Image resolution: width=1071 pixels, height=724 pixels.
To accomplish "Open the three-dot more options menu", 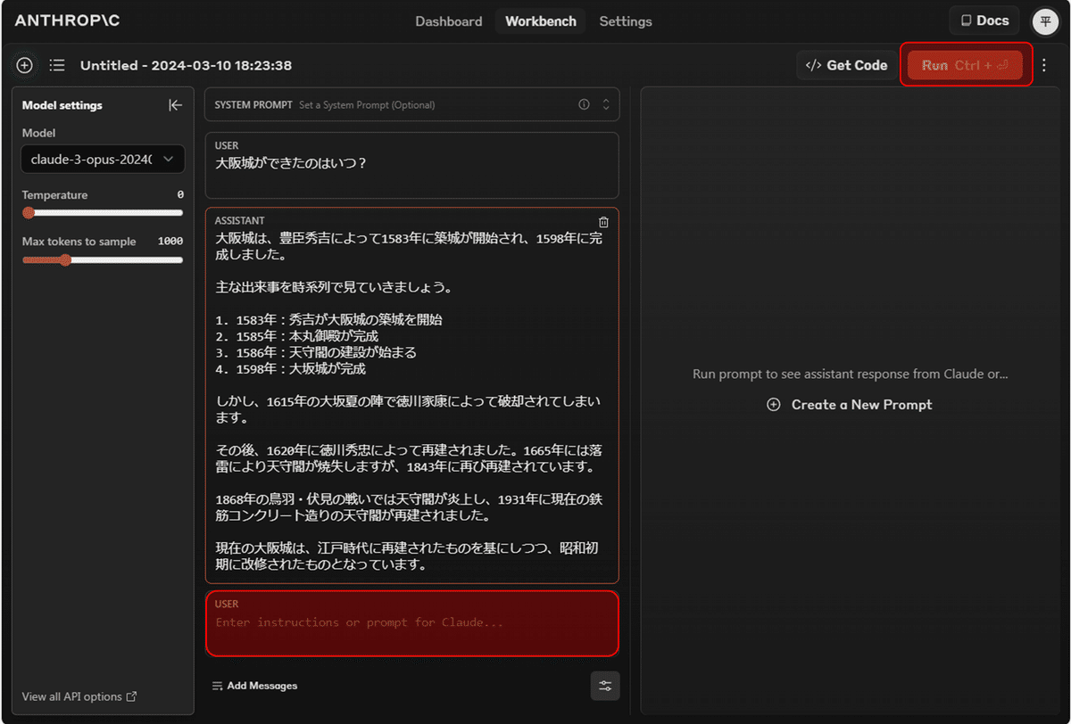I will pyautogui.click(x=1044, y=65).
